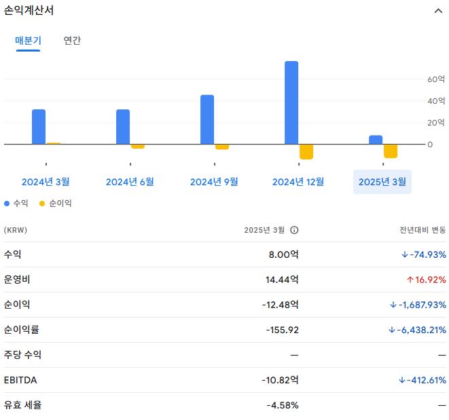Screen dimensions: 449x420
Task: Click the -412.61% EBITDA change
Action: click(423, 380)
